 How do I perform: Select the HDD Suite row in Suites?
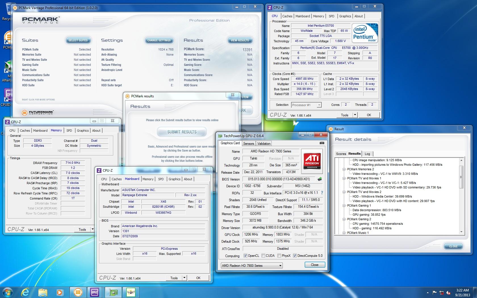[x=57, y=85]
